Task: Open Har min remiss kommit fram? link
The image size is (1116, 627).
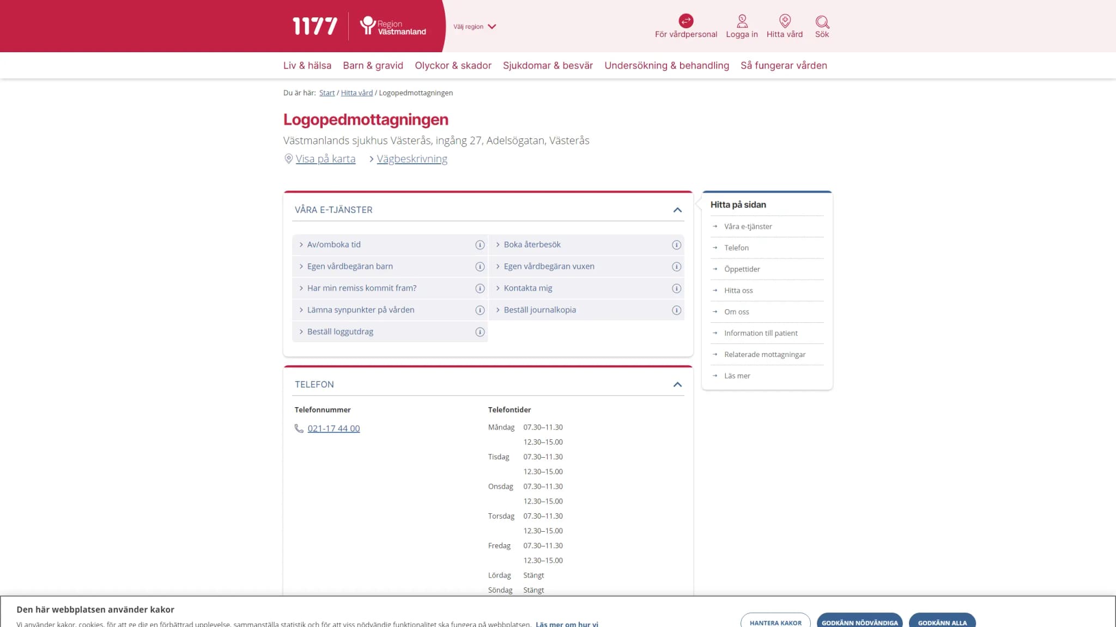Action: tap(361, 288)
